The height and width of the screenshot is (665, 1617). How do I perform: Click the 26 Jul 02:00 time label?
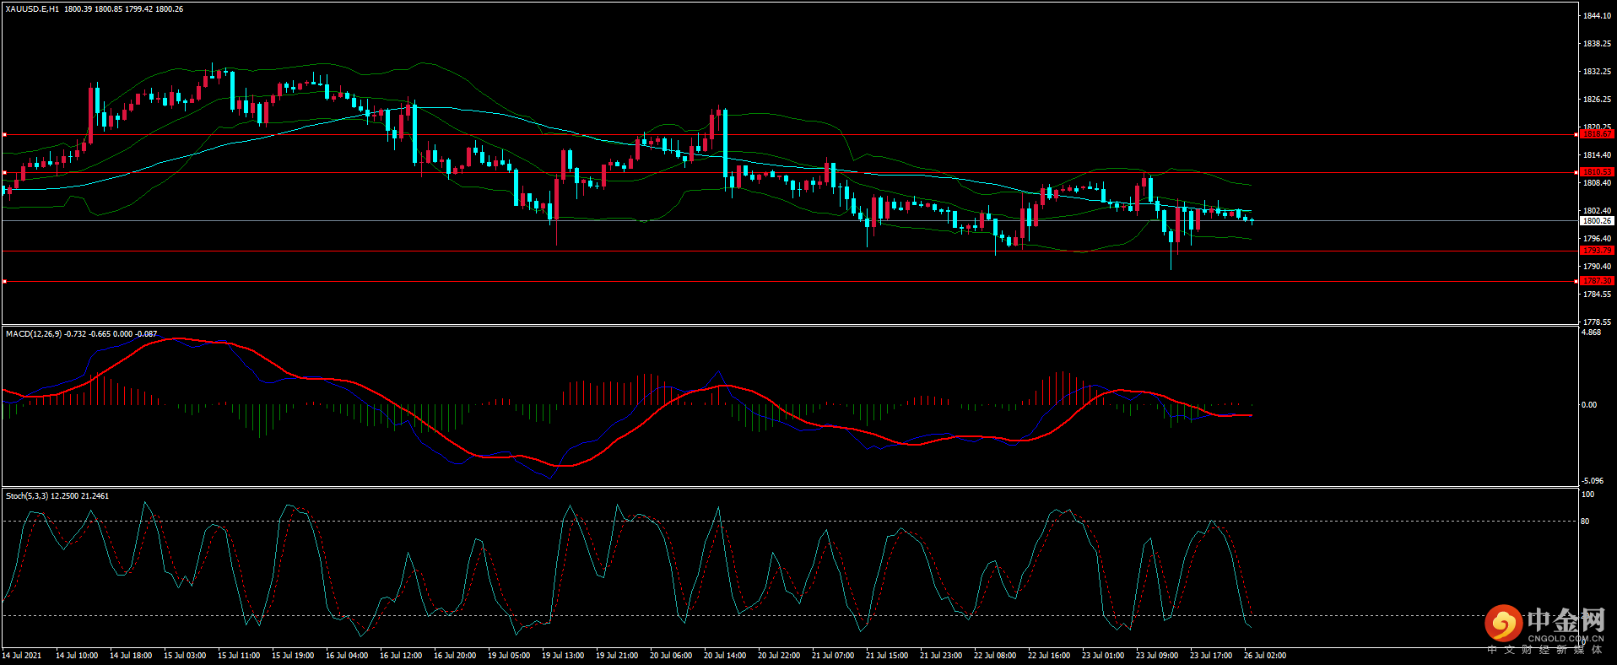[1265, 656]
